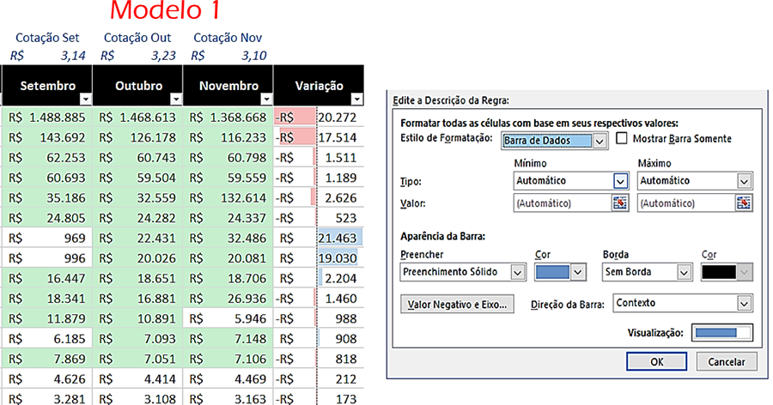Select Variação cell 20.272
Screen dimensions: 773x405
point(319,118)
